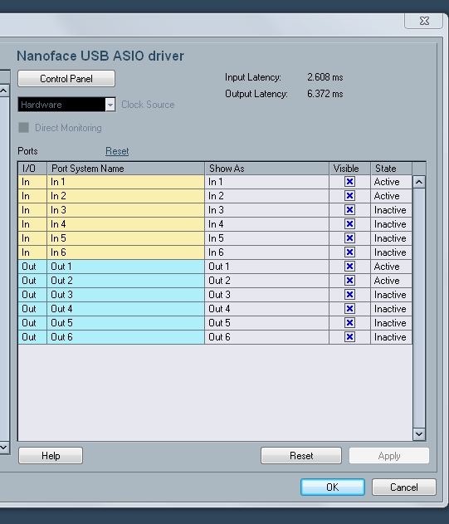The height and width of the screenshot is (524, 449).
Task: Click Port System Name cell 'In 4'
Action: [125, 224]
